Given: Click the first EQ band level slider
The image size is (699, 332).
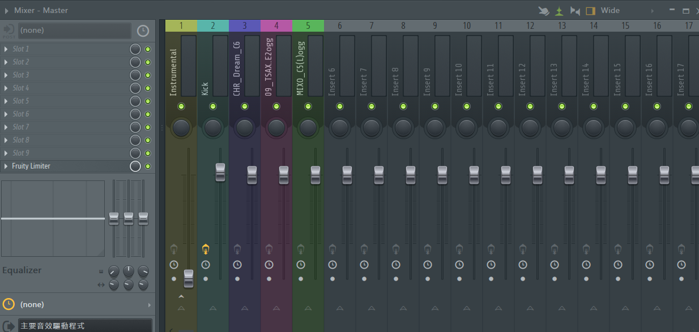Looking at the screenshot, I should pyautogui.click(x=114, y=218).
